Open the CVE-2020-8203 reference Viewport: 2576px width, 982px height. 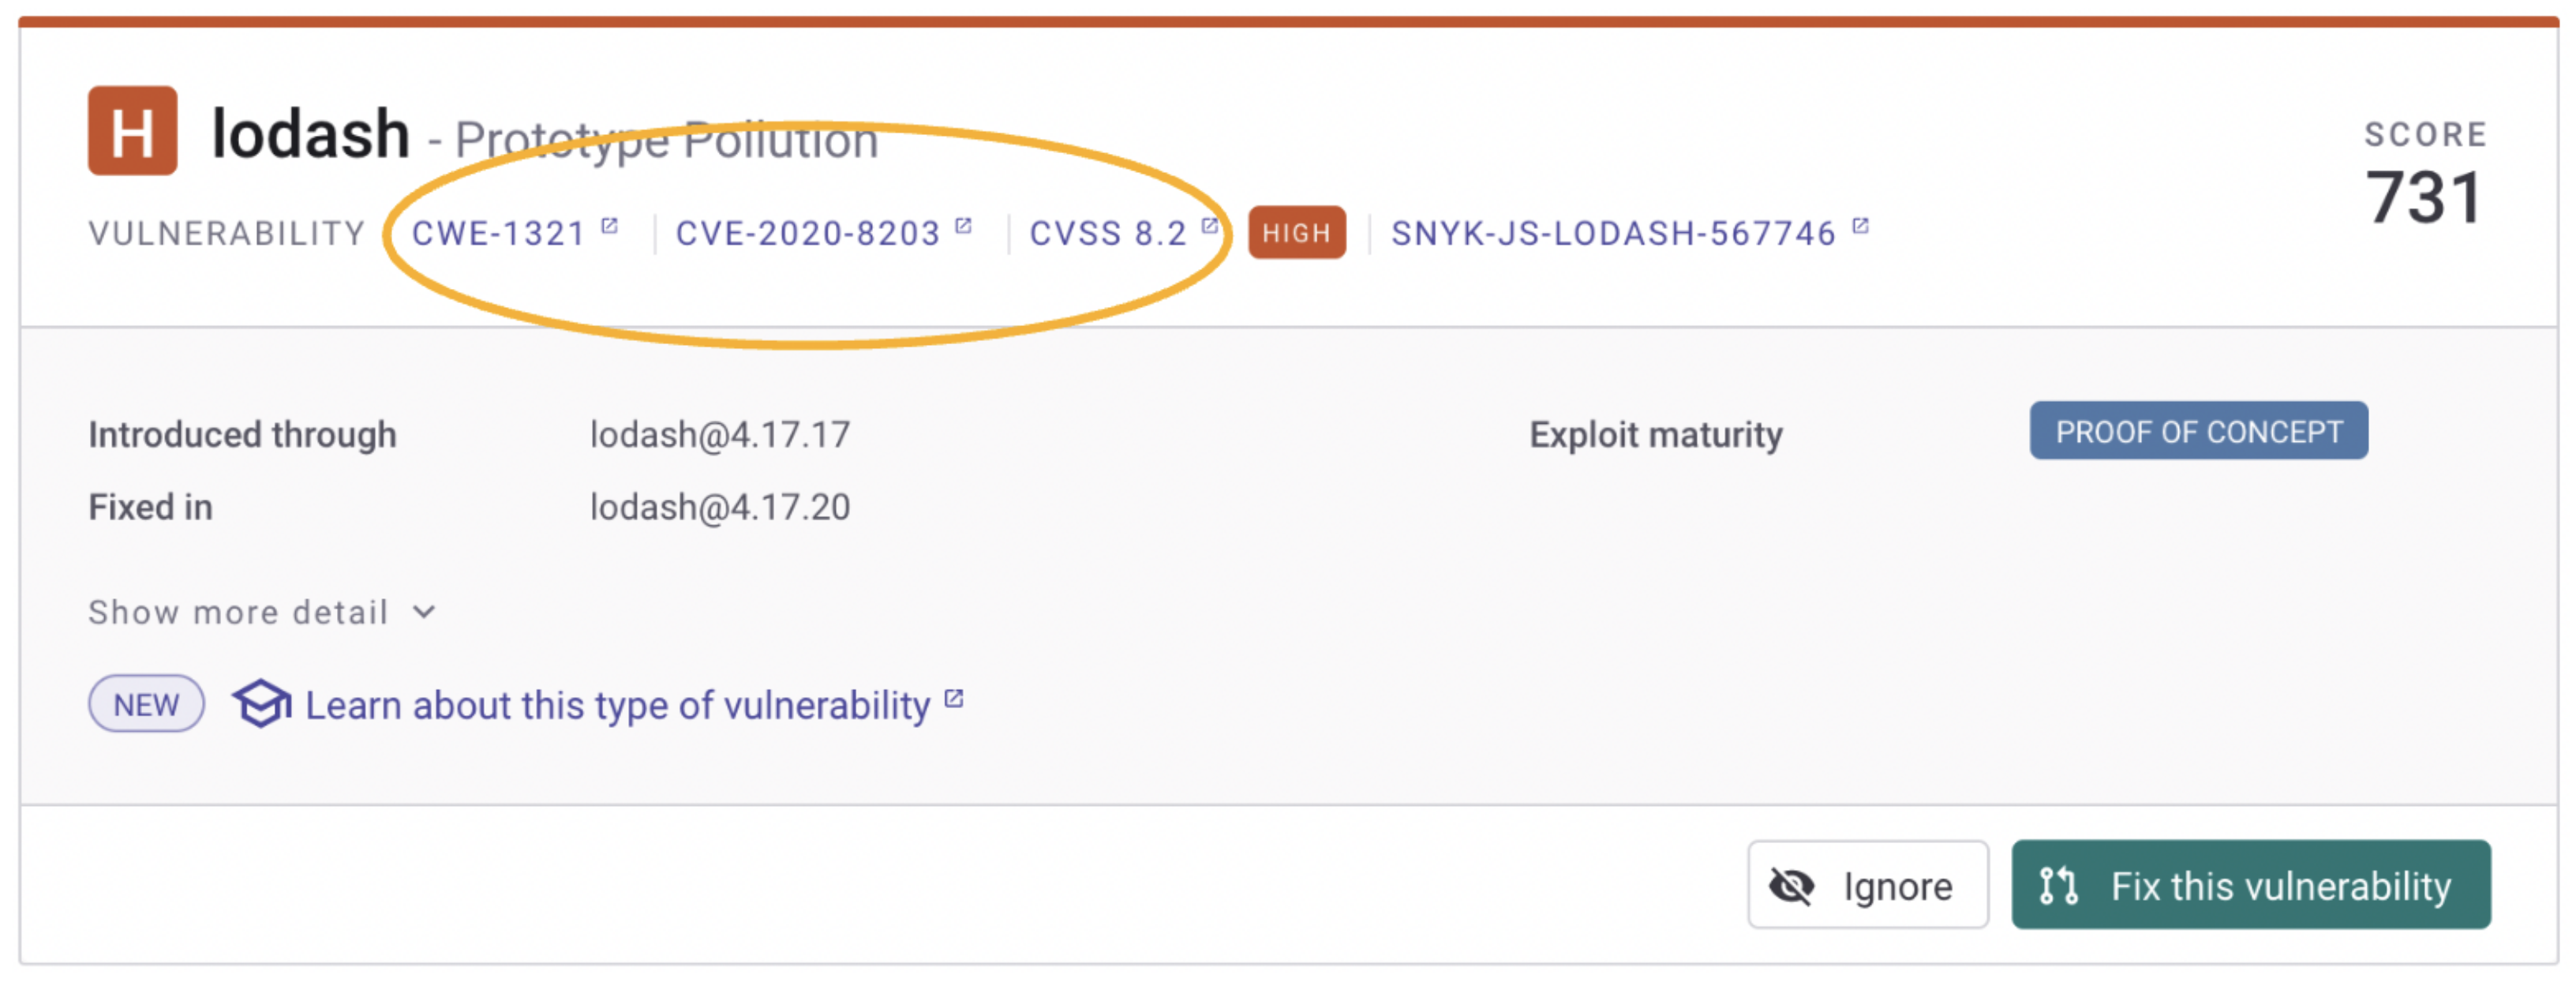(807, 233)
